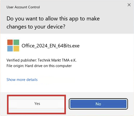Click the 'Do you want to allow' heading
This screenshot has height=116, width=134.
[53, 23]
